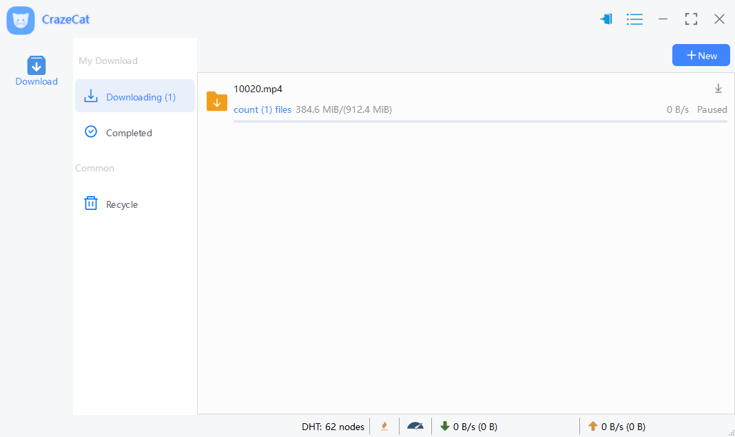Click the count (1) files link
735x437 pixels.
262,109
